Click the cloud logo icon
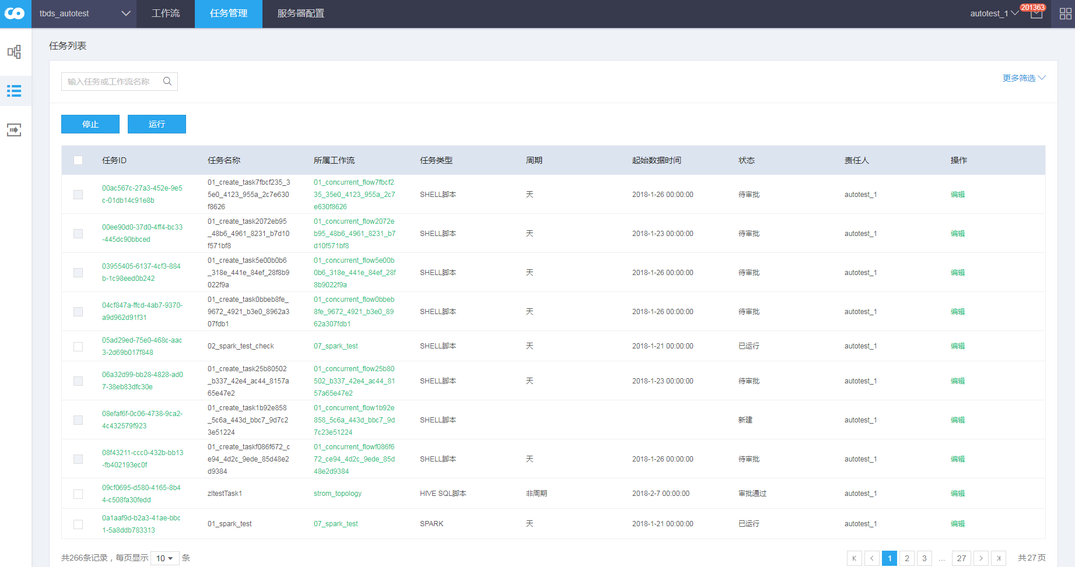 (x=15, y=13)
